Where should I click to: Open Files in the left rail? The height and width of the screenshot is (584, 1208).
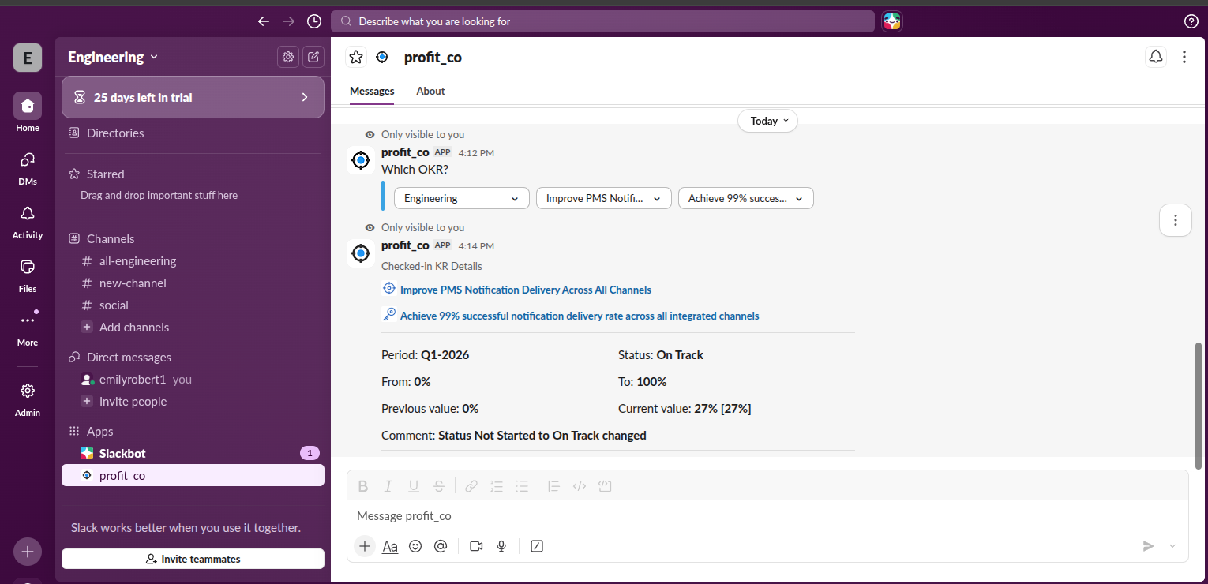[x=28, y=275]
